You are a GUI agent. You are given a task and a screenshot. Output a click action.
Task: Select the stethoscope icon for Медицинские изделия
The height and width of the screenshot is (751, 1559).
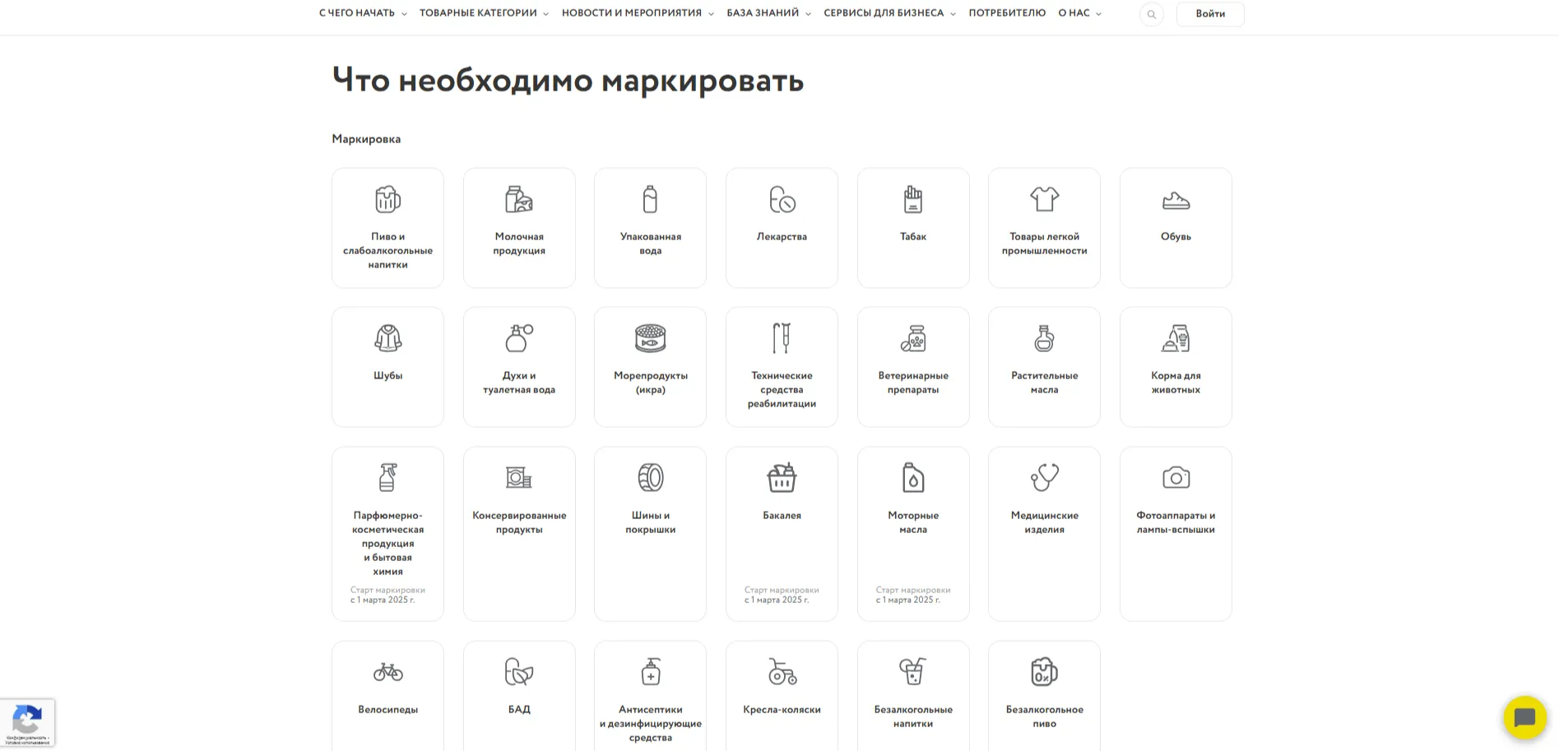1044,478
